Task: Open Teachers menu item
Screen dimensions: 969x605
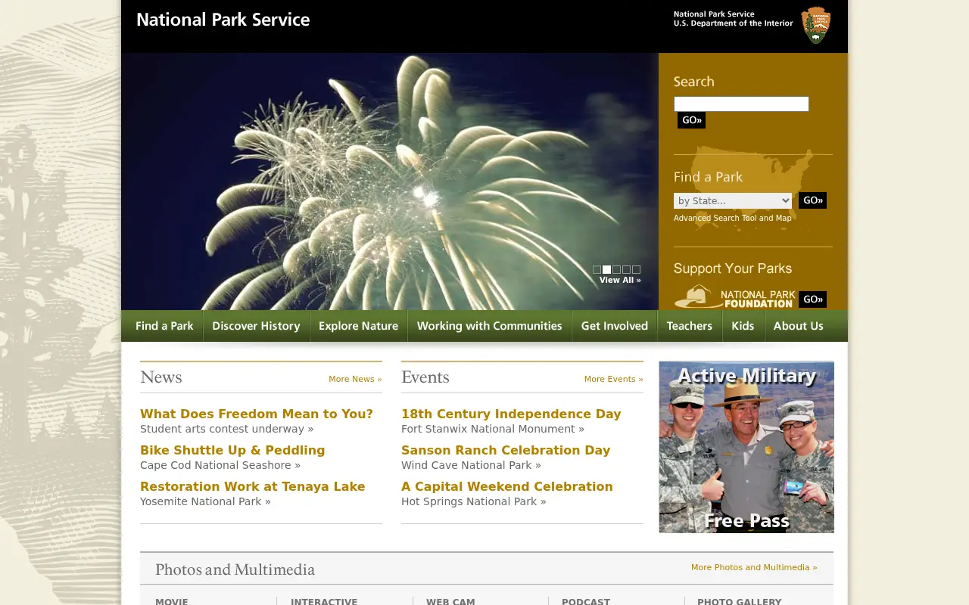Action: tap(689, 326)
